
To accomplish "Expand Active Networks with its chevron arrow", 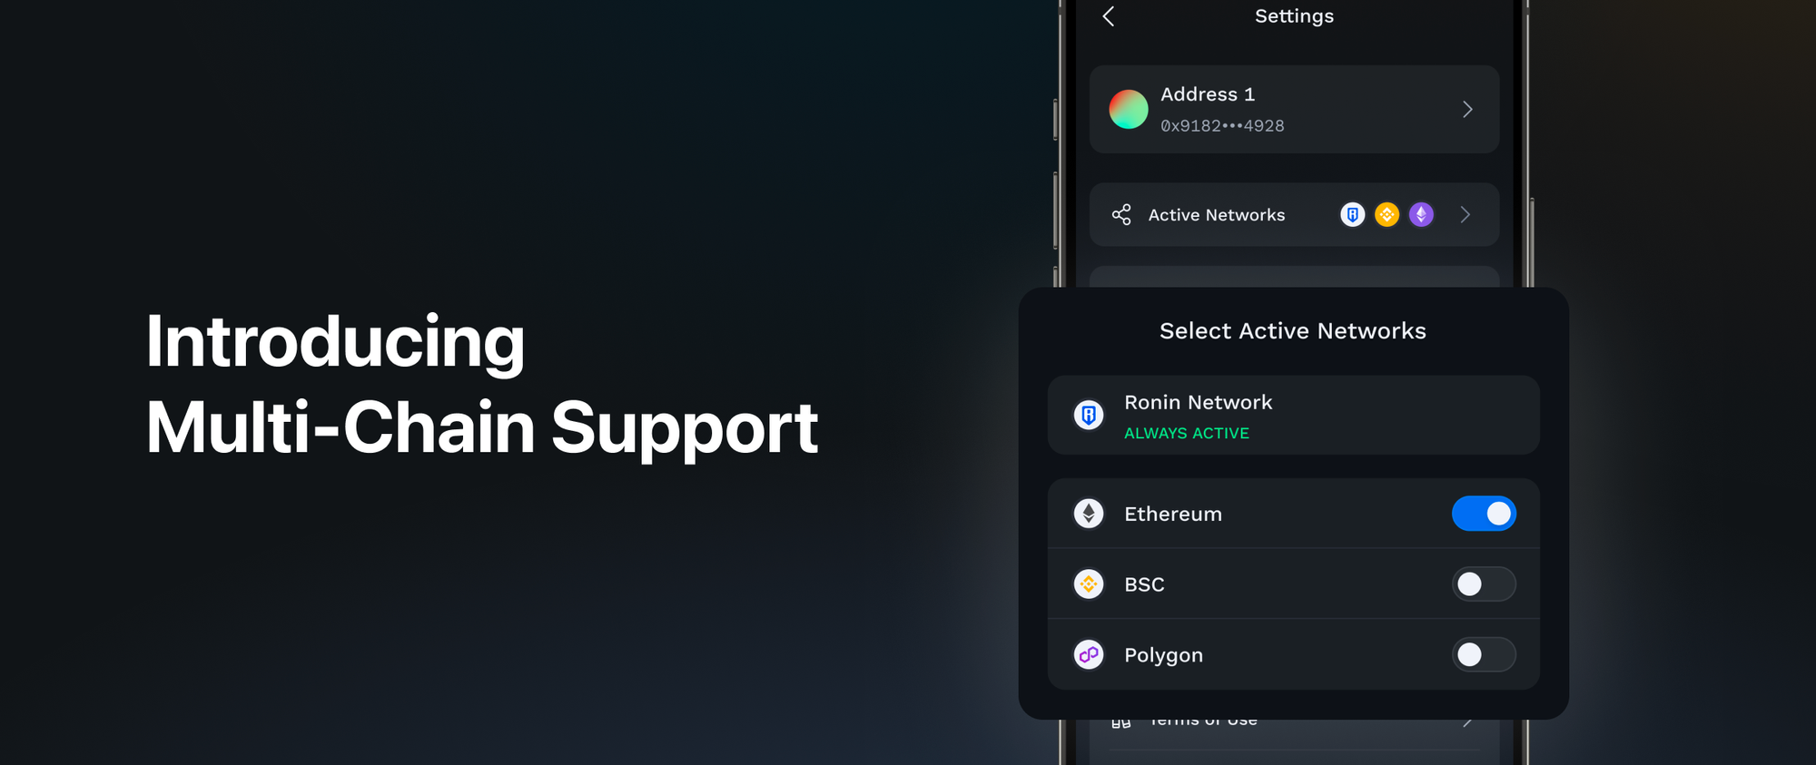I will [1465, 214].
